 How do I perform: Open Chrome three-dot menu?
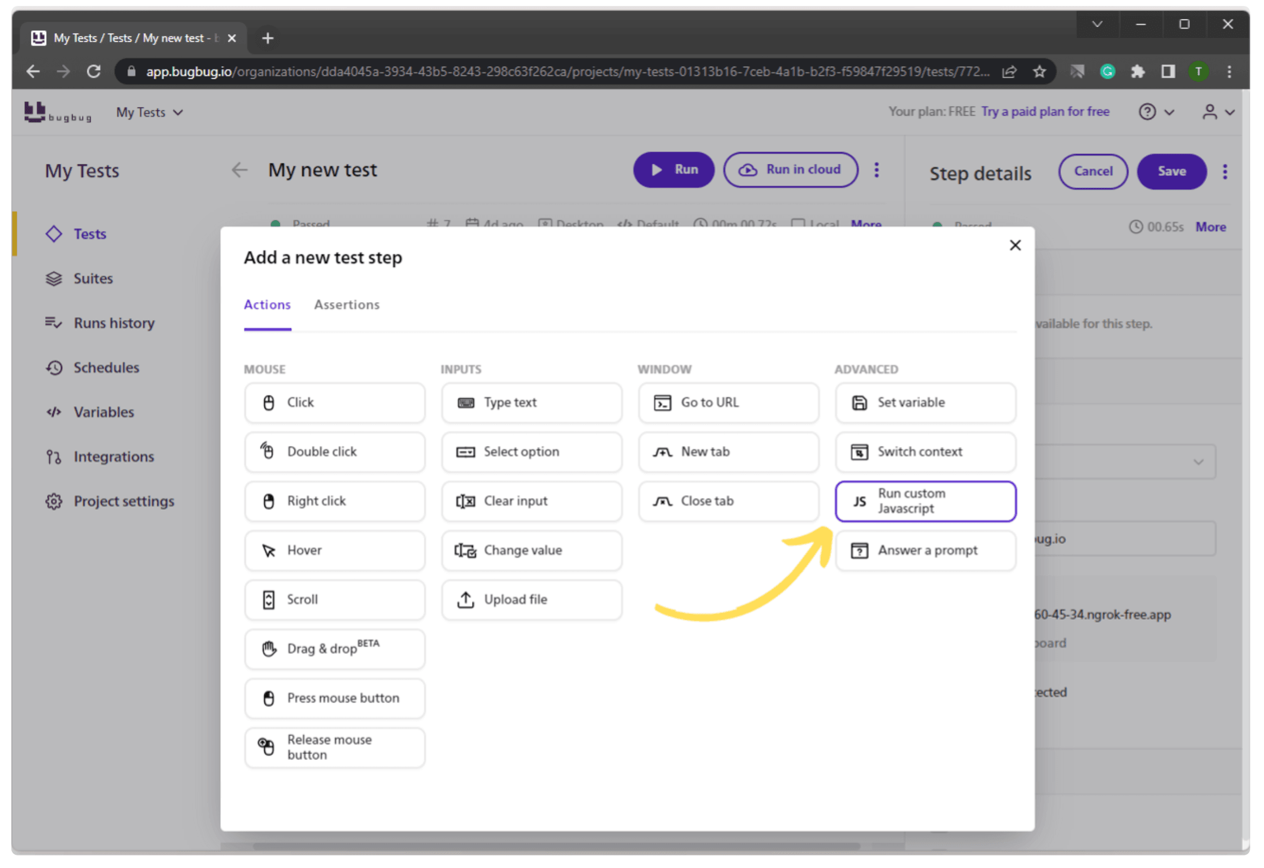point(1229,72)
